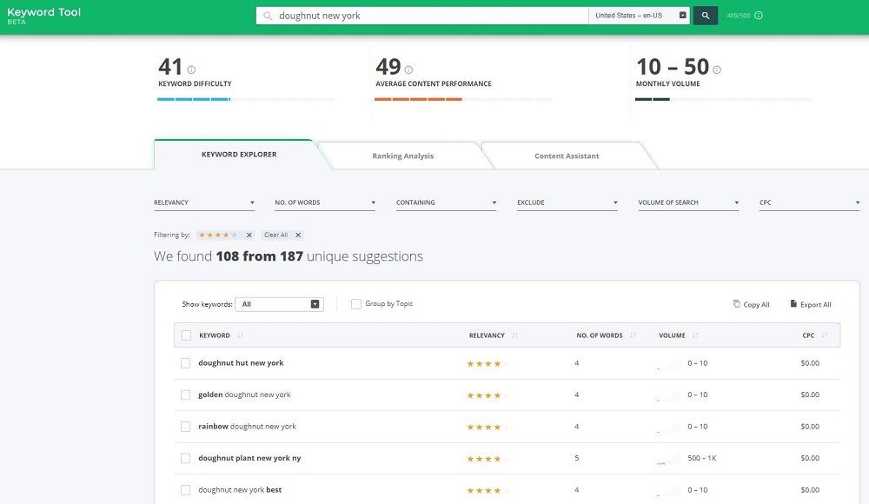Open the No. of Words filter dropdown
Screen dimensions: 869x504
pos(325,203)
